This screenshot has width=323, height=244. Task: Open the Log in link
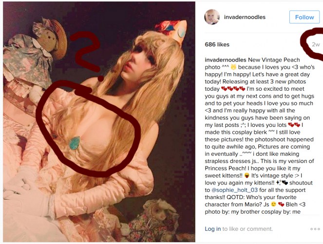coord(212,229)
